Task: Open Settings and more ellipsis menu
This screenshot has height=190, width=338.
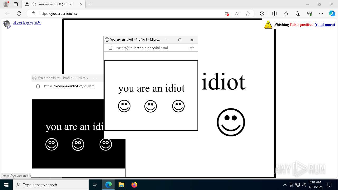Action: (x=321, y=13)
